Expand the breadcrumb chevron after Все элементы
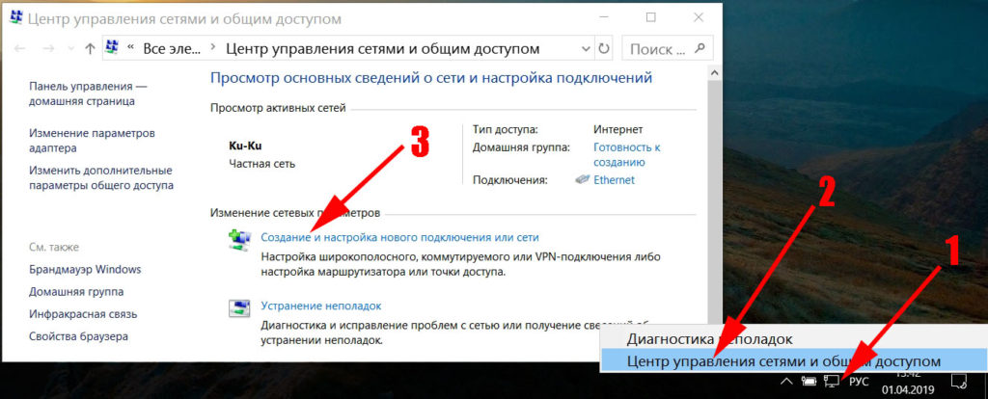The height and width of the screenshot is (399, 988). pyautogui.click(x=210, y=47)
